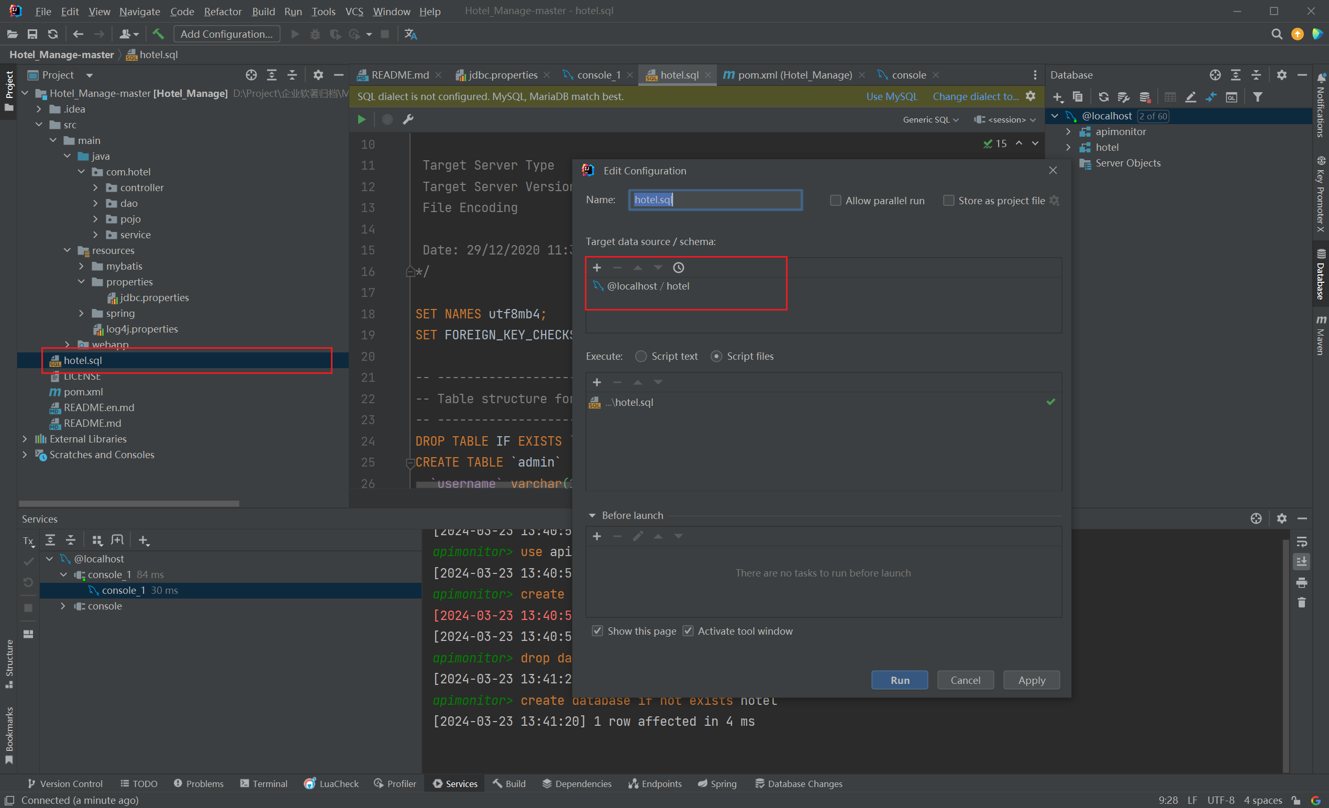Open the wrench settings icon in editor toolbar

click(x=408, y=119)
